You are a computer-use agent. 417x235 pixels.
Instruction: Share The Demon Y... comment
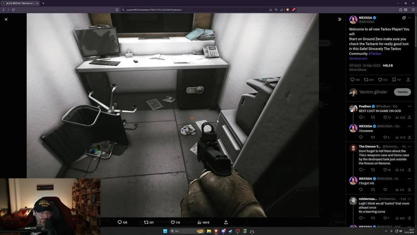(410, 170)
